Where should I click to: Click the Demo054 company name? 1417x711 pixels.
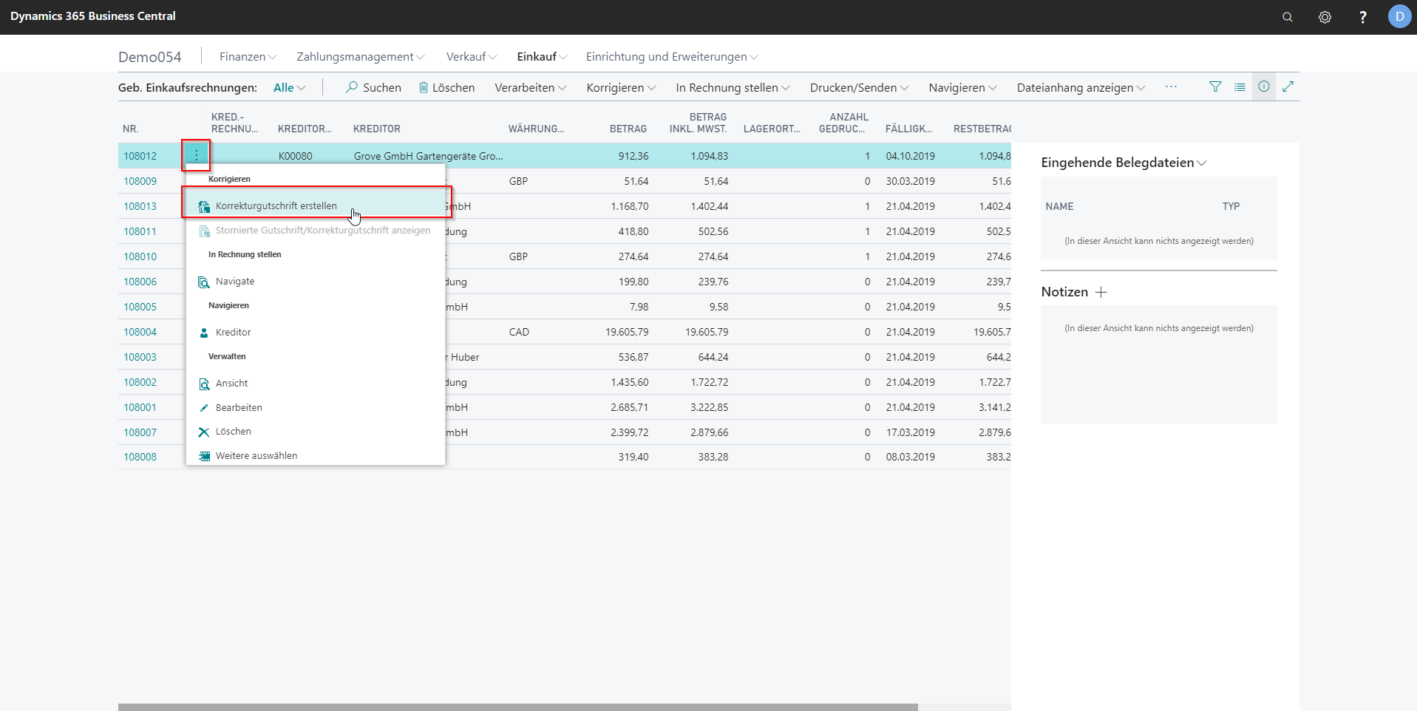149,57
